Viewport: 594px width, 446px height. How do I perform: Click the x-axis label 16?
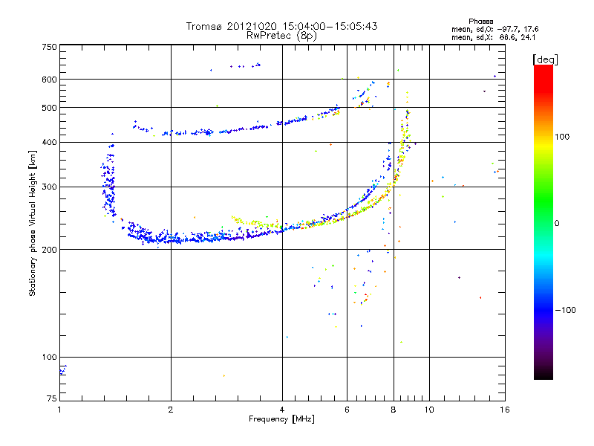click(x=505, y=410)
